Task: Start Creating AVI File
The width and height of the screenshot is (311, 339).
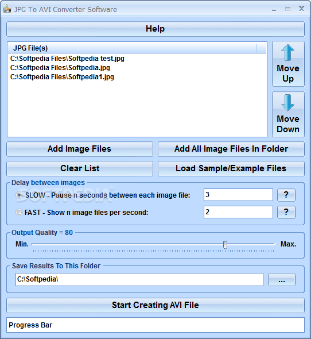Action: point(155,305)
